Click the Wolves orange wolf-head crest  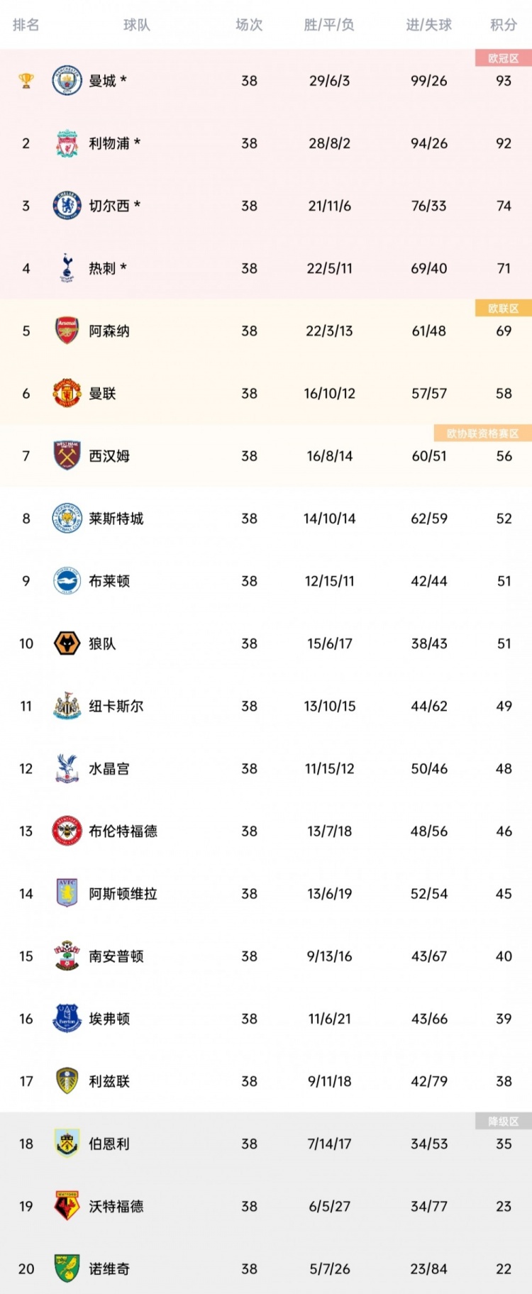point(67,643)
